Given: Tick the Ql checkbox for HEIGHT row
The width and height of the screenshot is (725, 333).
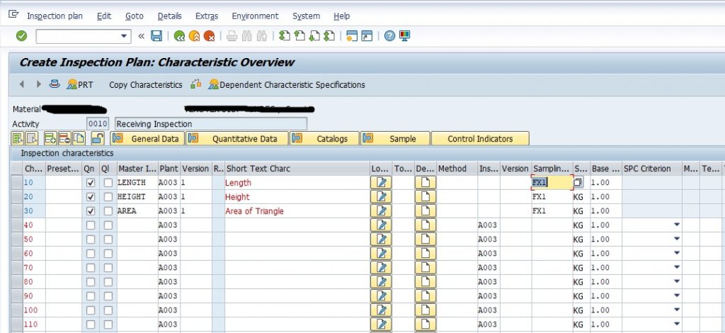Looking at the screenshot, I should click(x=108, y=197).
